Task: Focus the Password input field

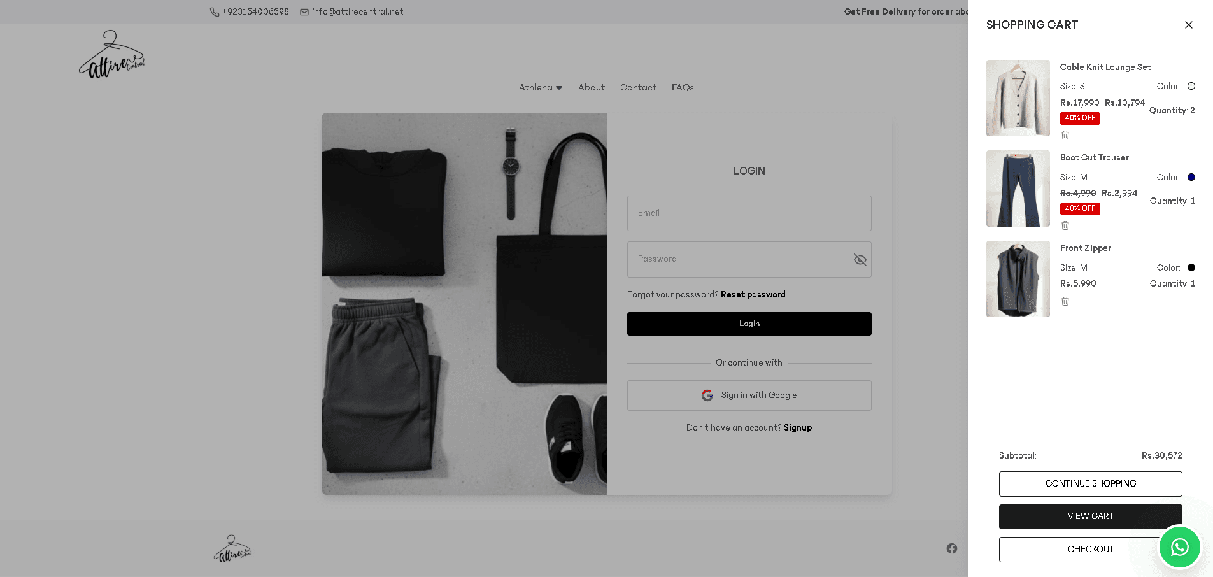Action: 749,259
